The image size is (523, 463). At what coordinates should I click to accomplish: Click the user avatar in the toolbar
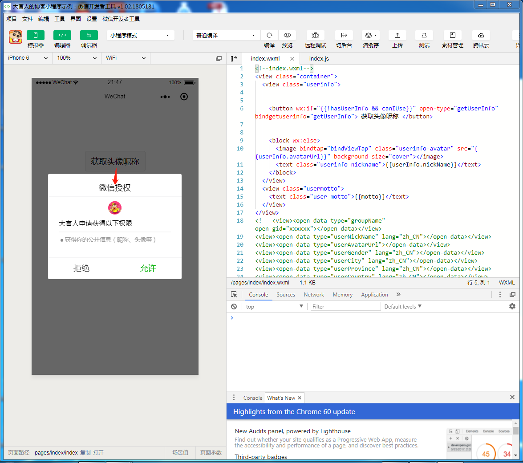tap(15, 37)
